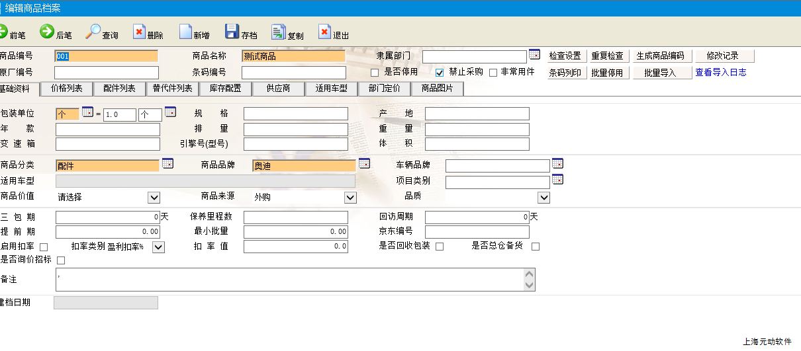Open the 隶属部门 picker icon

point(534,55)
